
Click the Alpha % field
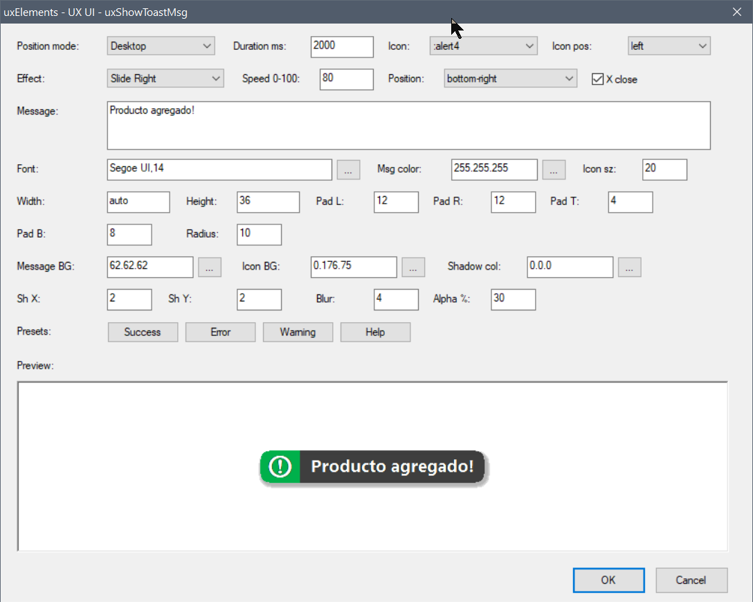[x=514, y=299]
